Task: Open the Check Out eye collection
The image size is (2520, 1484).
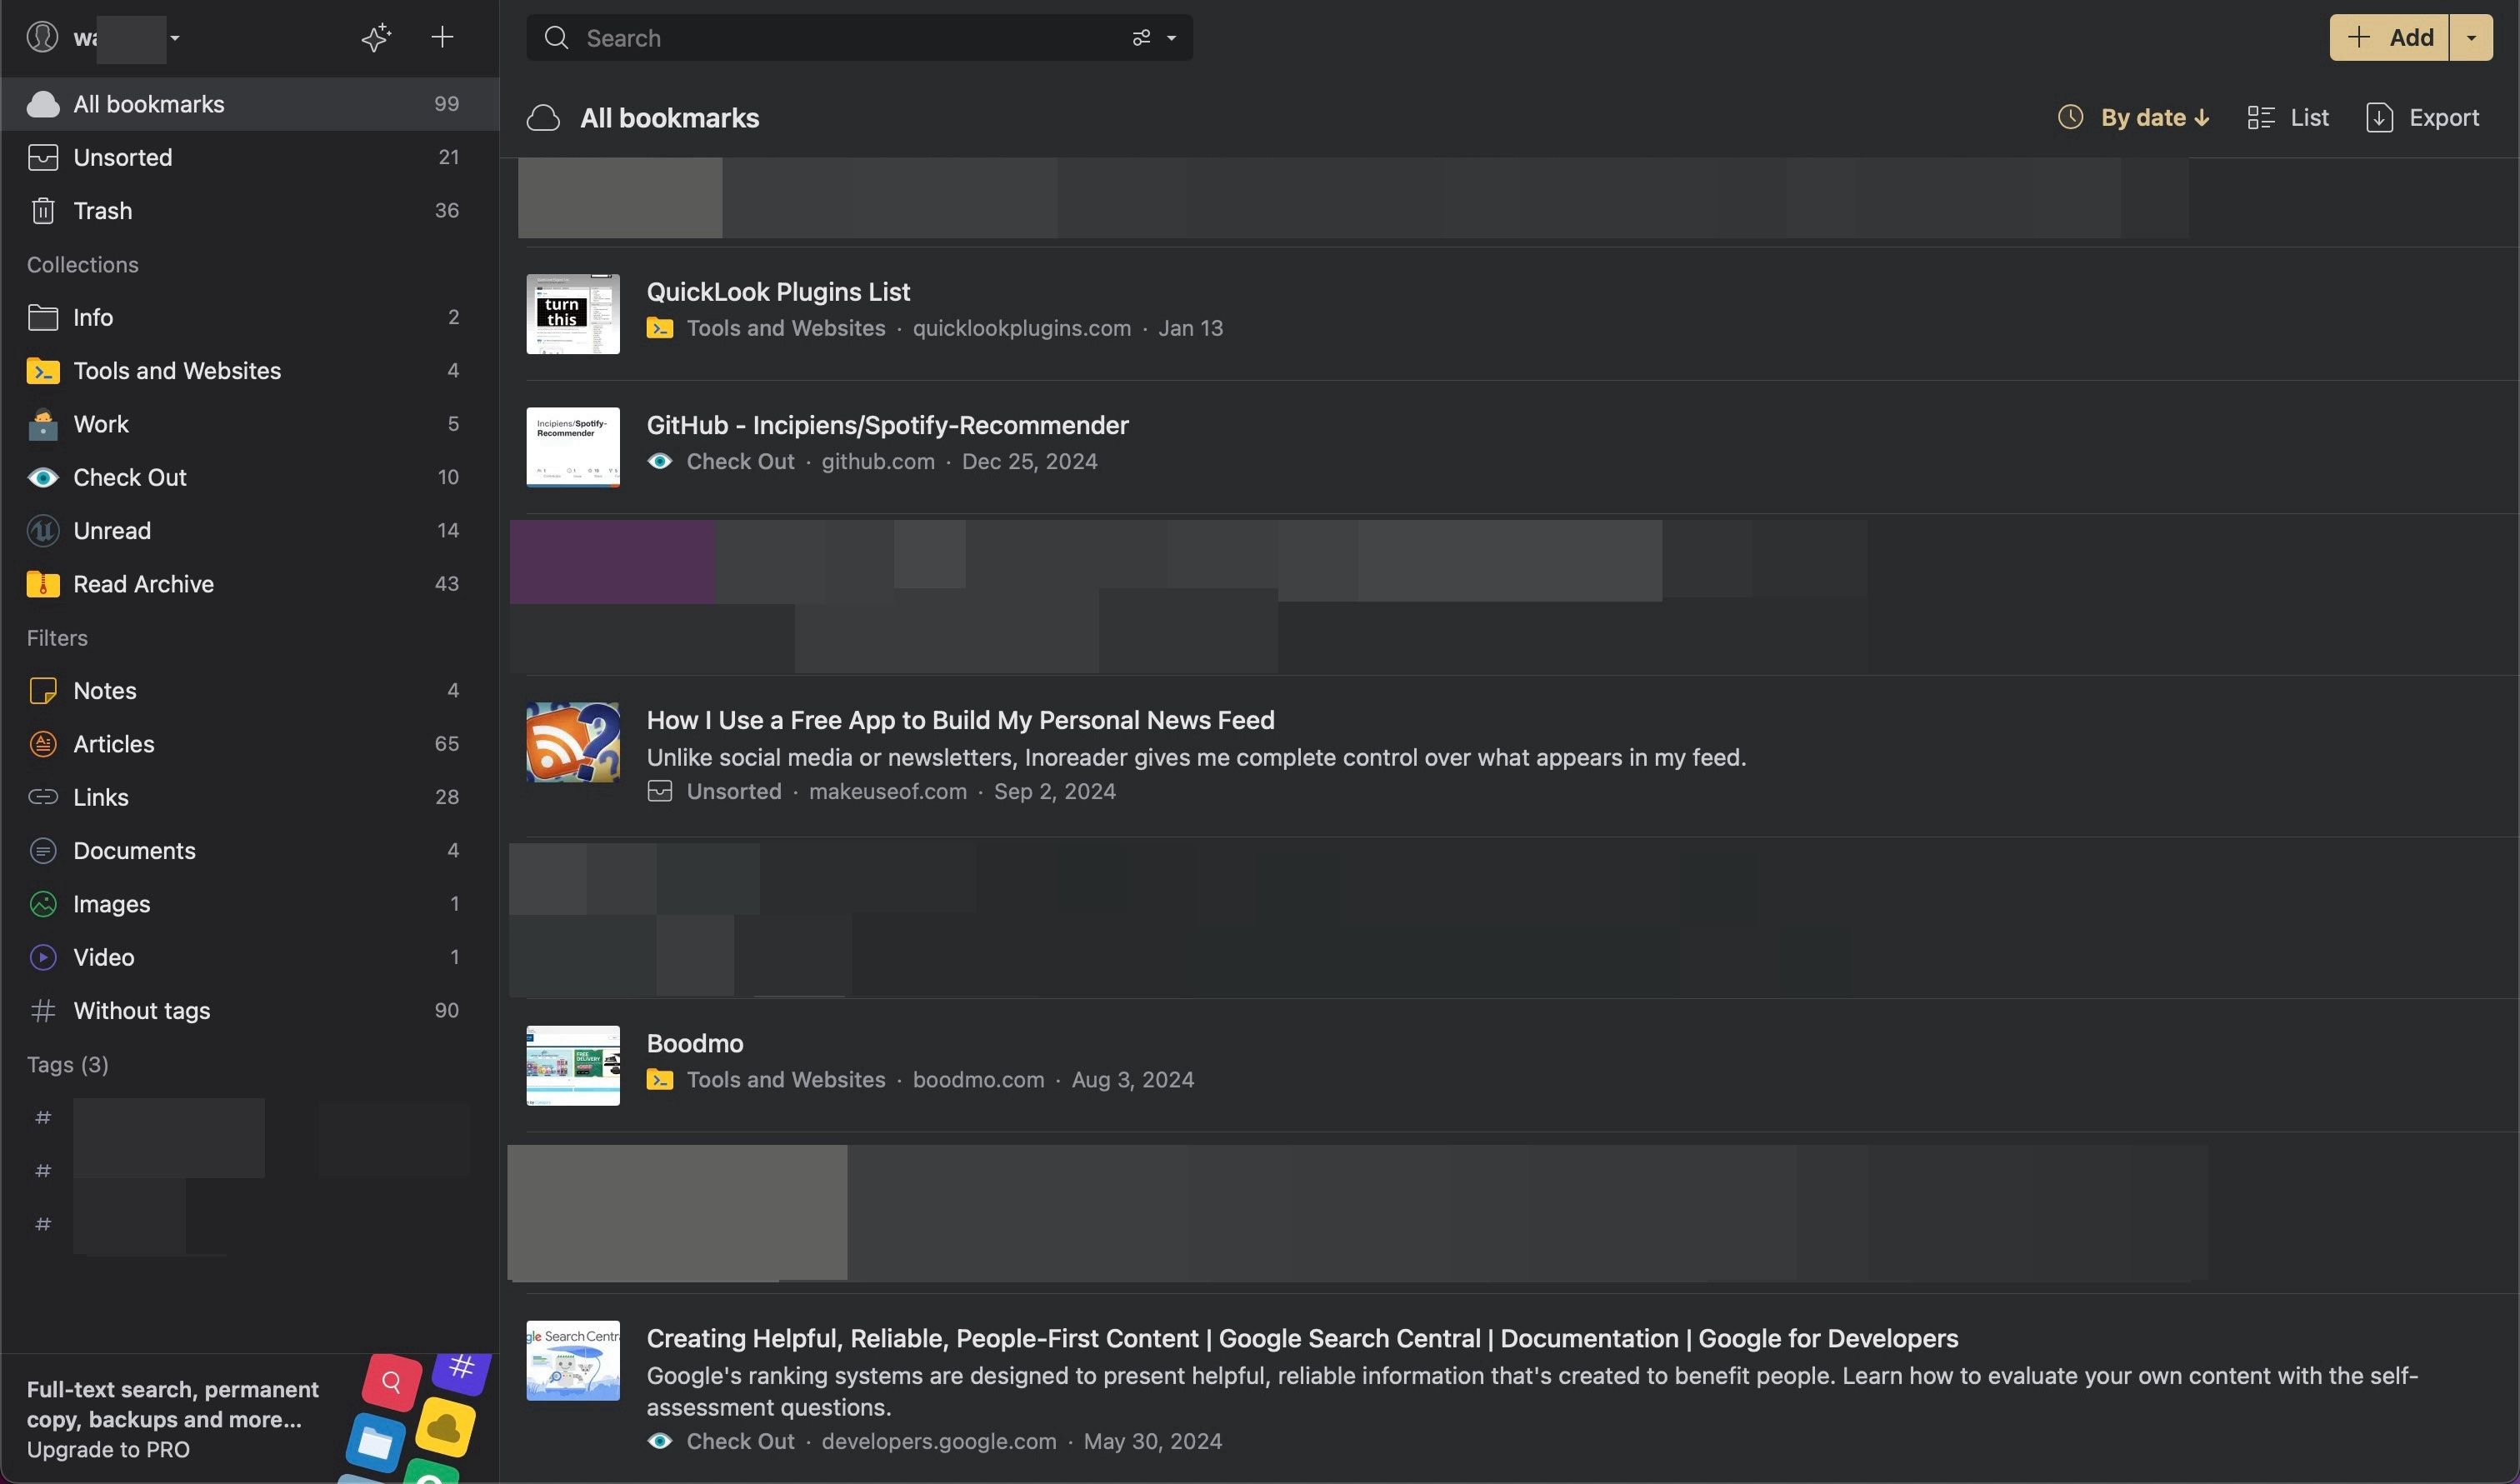Action: tap(130, 477)
